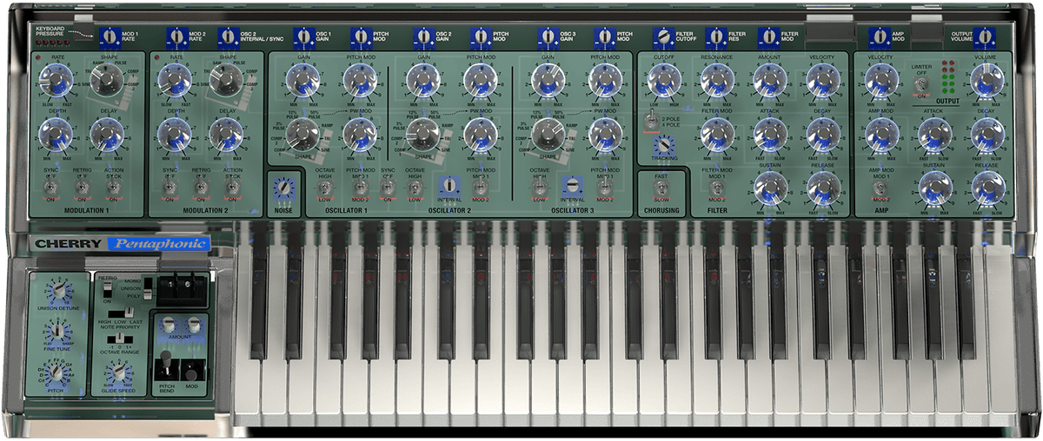The image size is (1043, 441).
Task: Click the Amp Mod pressure trimmer at the top
Action: (x=880, y=36)
